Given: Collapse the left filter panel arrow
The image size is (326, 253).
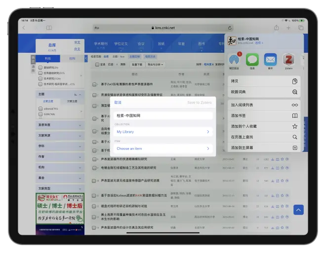Looking at the screenshot, I should click(86, 59).
